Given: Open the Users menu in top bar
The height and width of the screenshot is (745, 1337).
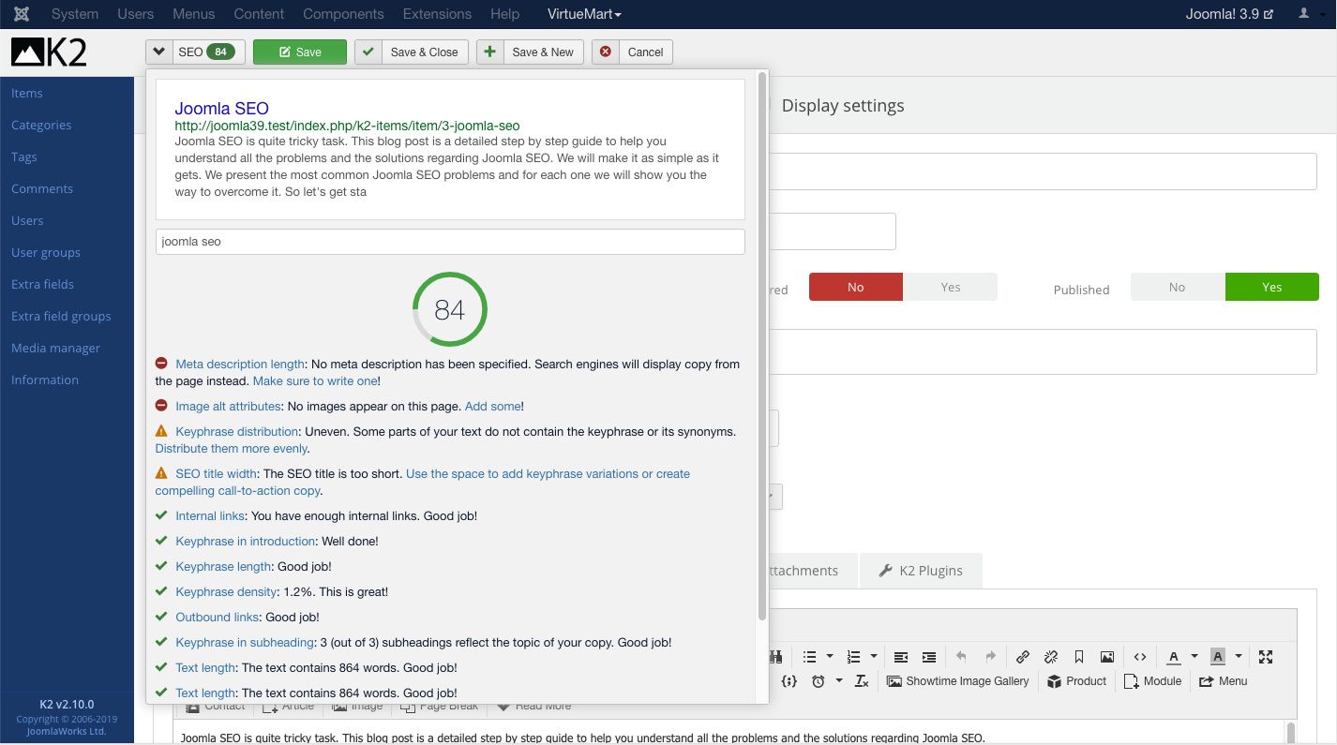Looking at the screenshot, I should (136, 14).
